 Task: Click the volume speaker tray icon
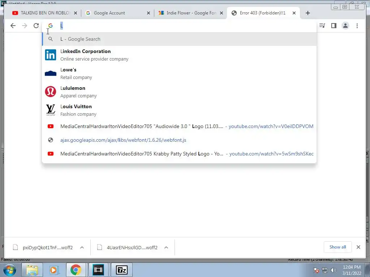pos(334,270)
